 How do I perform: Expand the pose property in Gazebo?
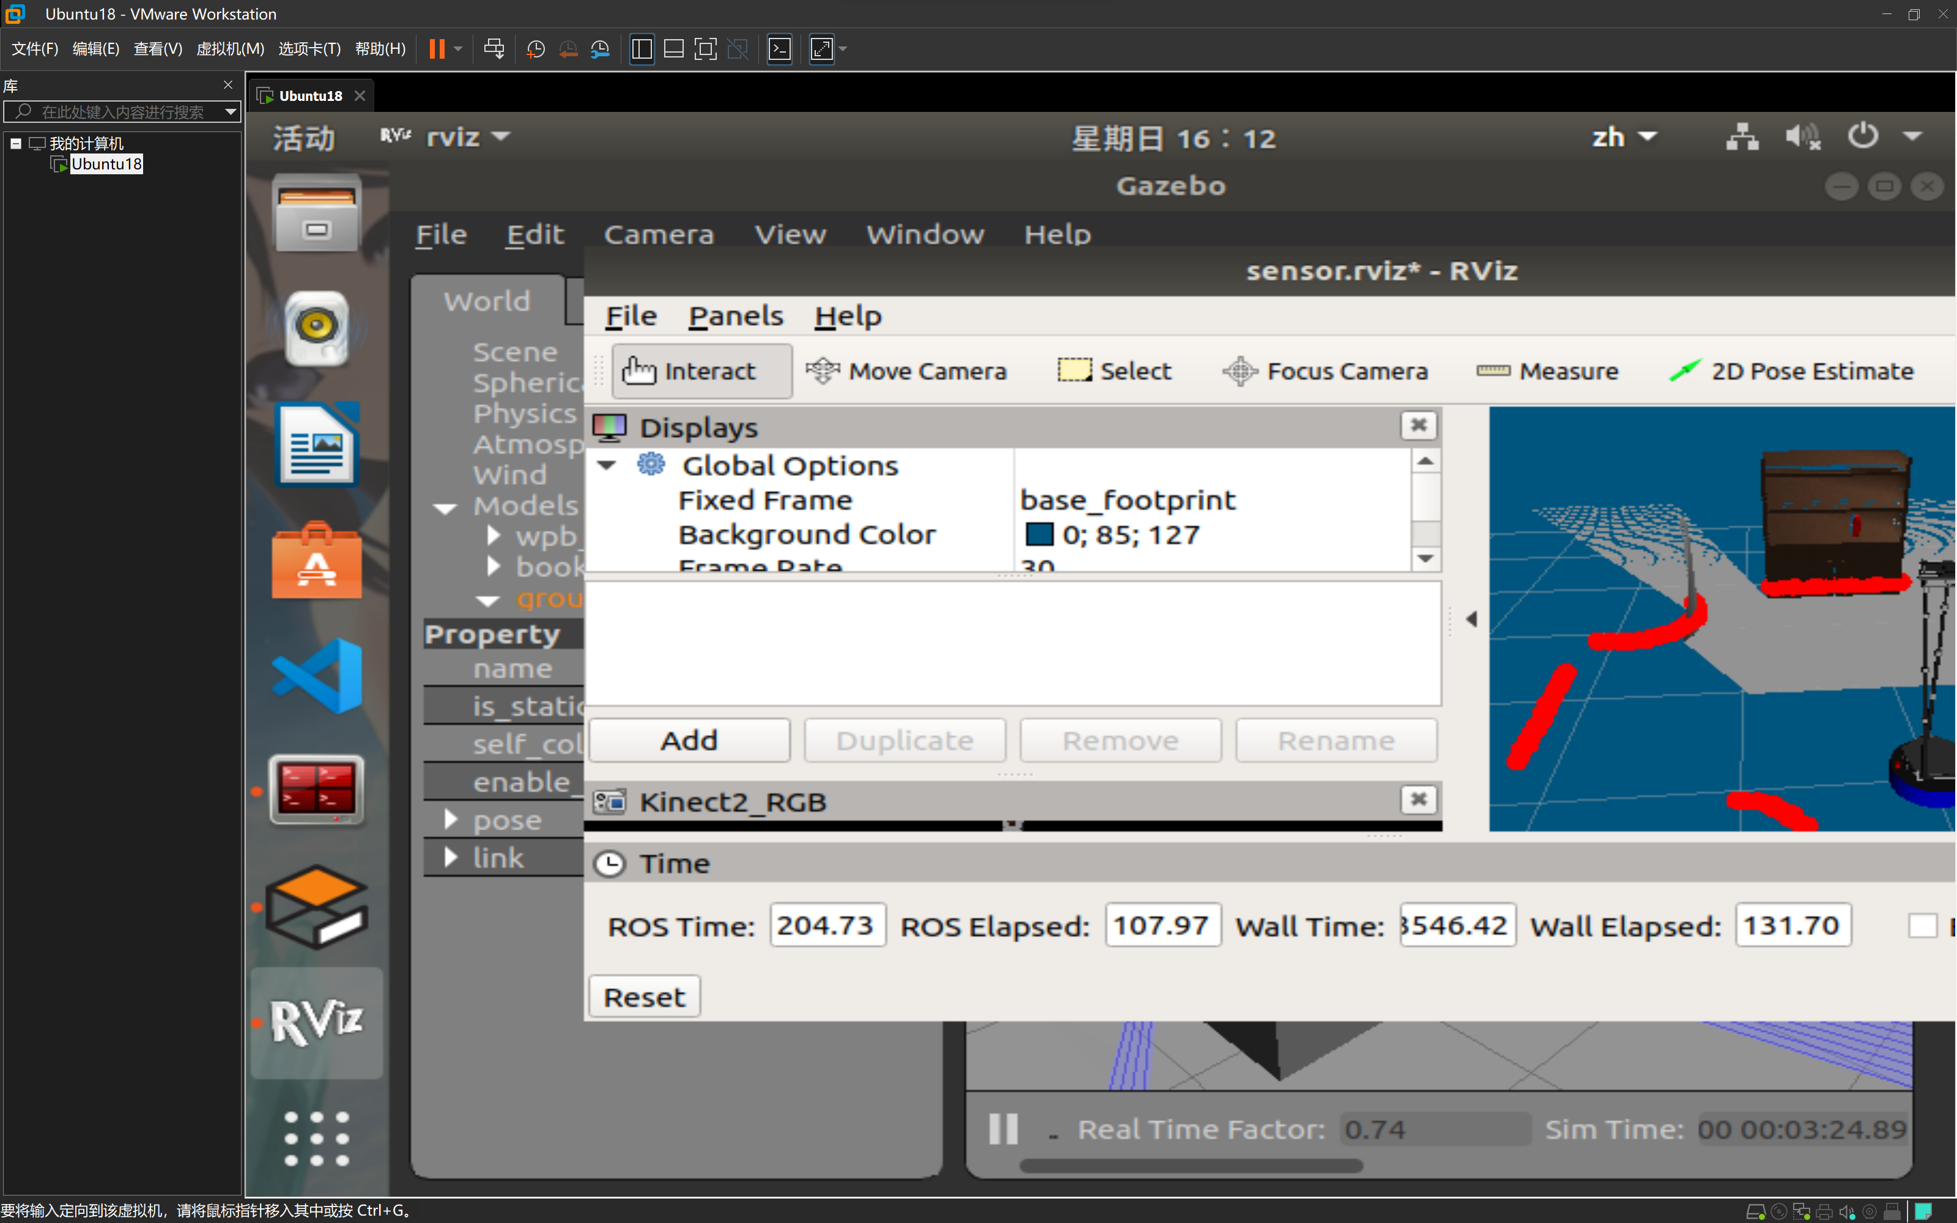pyautogui.click(x=451, y=820)
